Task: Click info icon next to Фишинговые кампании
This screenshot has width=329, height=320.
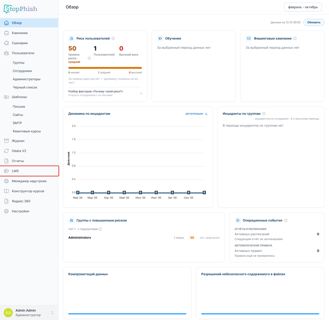Action: pos(295,38)
